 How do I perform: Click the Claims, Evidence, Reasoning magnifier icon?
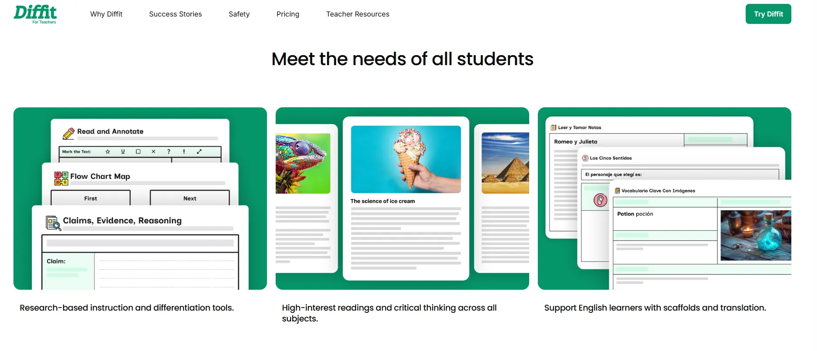click(53, 223)
